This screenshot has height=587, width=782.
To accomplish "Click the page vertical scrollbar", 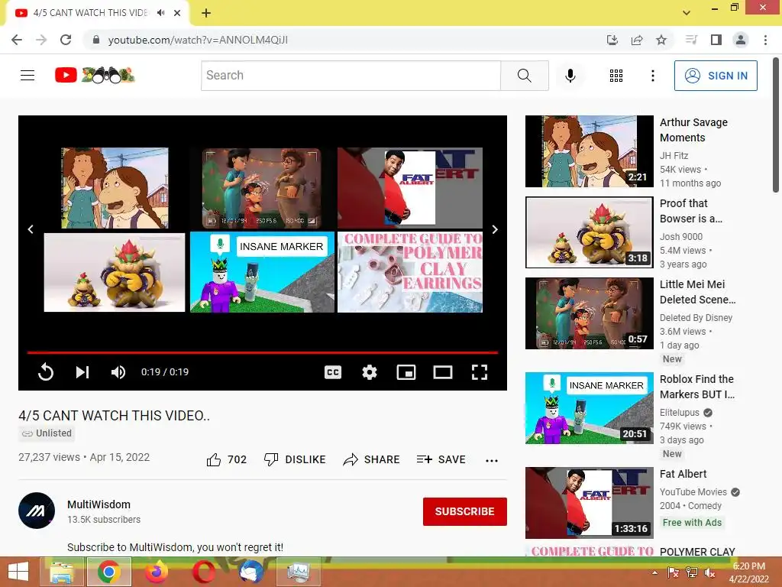I will pos(776,125).
